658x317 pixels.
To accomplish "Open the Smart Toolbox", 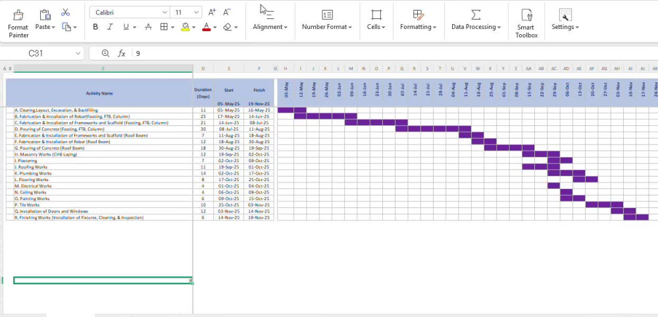I will (526, 24).
